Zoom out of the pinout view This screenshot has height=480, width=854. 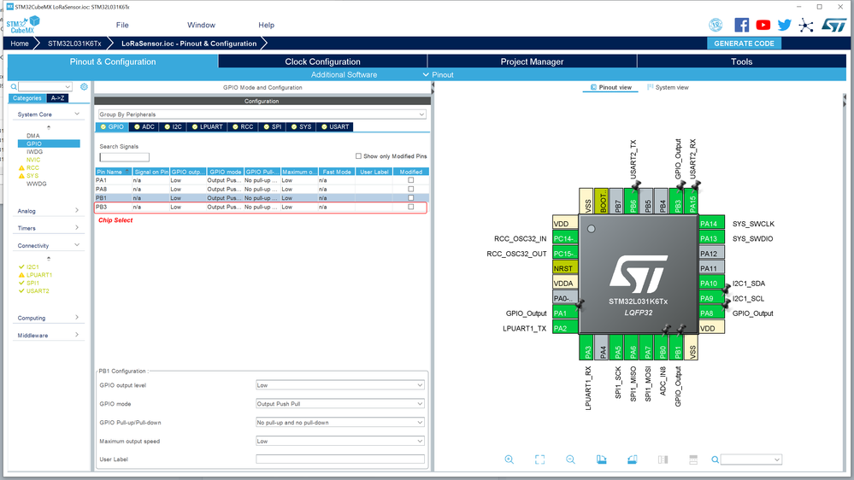[x=570, y=460]
